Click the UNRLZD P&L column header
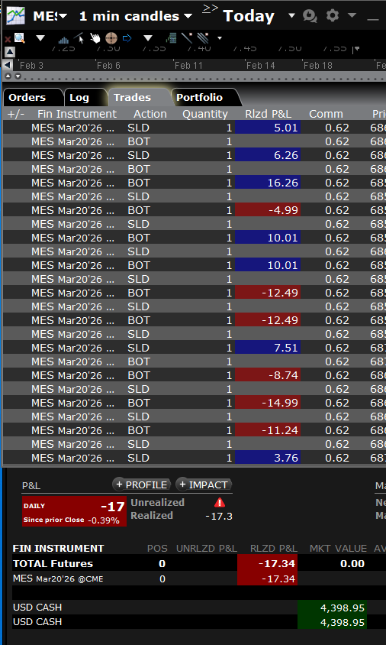 pyautogui.click(x=207, y=549)
